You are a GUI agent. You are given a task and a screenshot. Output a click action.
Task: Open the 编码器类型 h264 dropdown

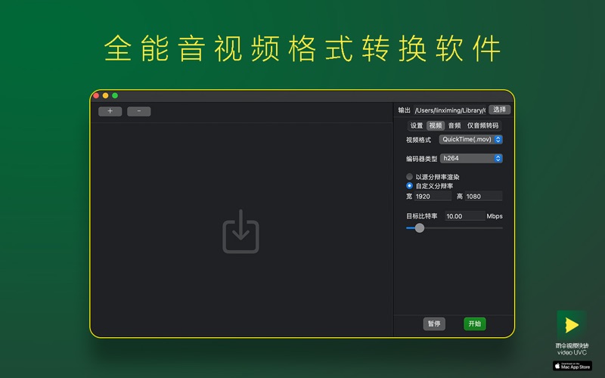click(x=471, y=158)
